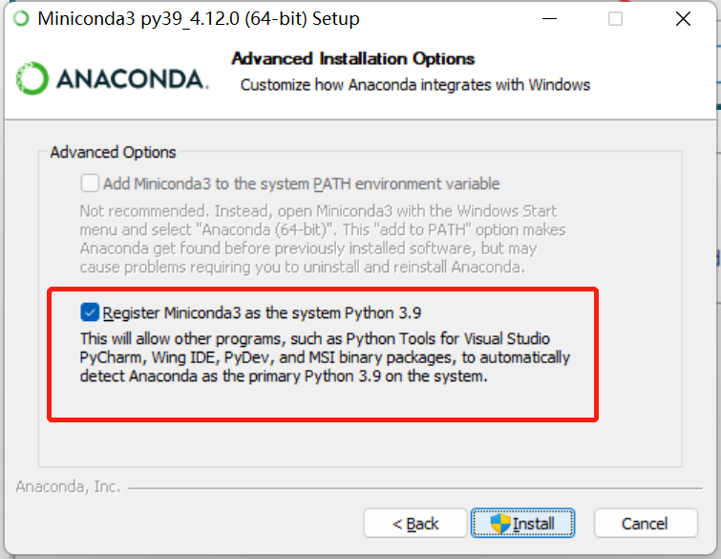This screenshot has width=721, height=559.
Task: Click the "Add Miniconda3 to the system PATH" label
Action: 301,183
